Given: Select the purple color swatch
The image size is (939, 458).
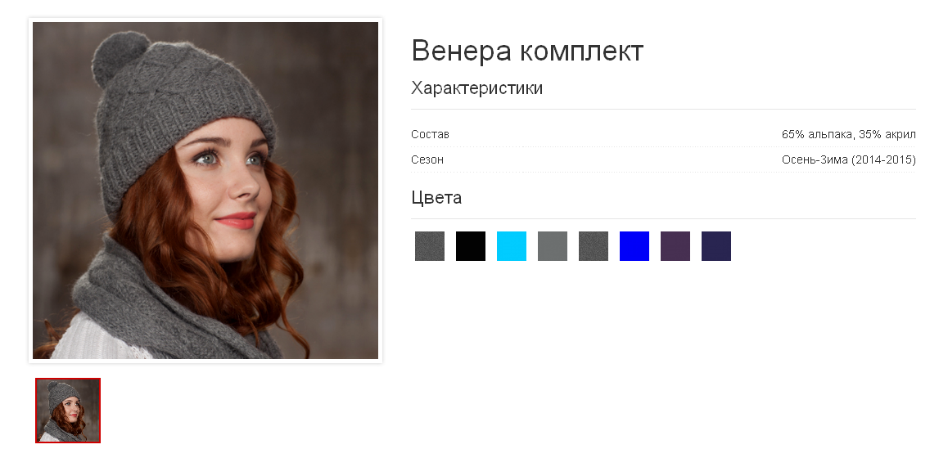Looking at the screenshot, I should click(675, 246).
